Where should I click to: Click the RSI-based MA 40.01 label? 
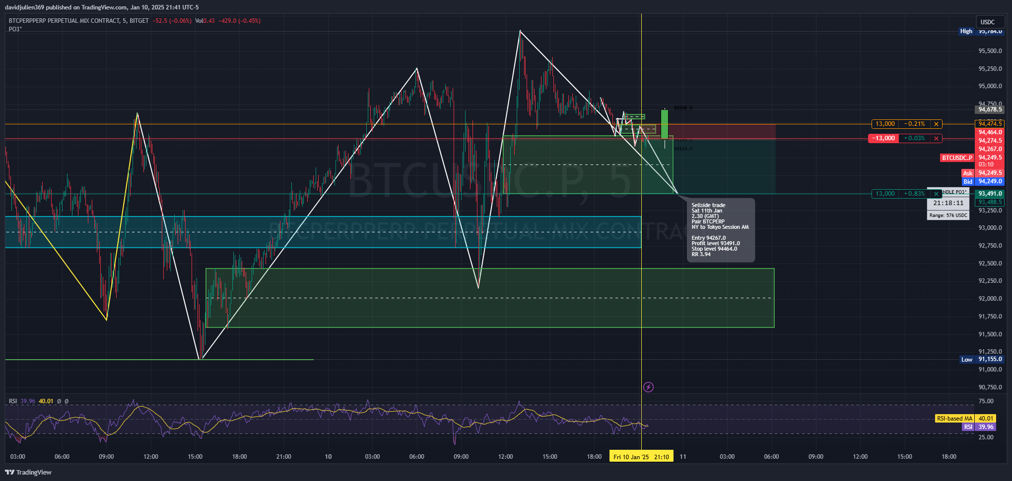point(965,419)
